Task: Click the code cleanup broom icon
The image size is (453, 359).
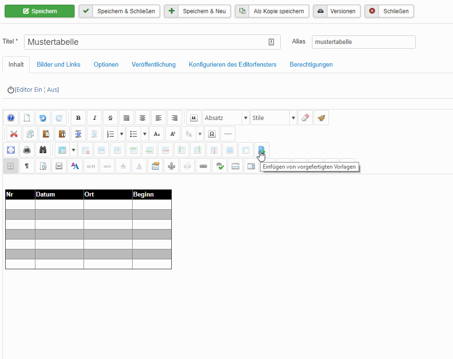Action: pos(321,118)
